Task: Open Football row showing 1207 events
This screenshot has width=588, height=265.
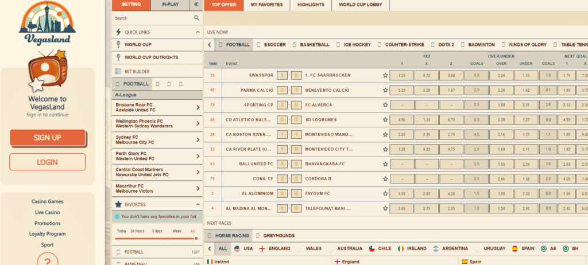Action: pyautogui.click(x=157, y=252)
